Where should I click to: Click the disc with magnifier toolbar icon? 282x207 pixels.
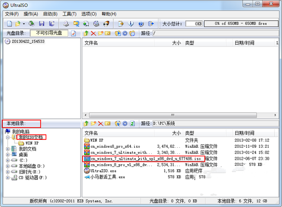(x=96, y=24)
